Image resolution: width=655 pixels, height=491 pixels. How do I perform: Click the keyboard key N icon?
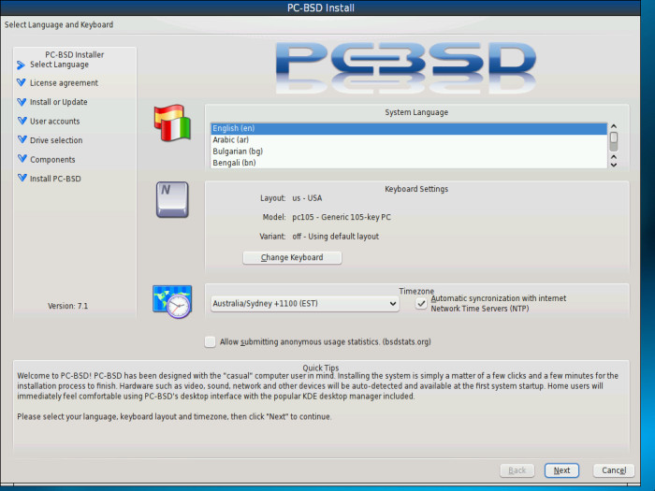172,199
